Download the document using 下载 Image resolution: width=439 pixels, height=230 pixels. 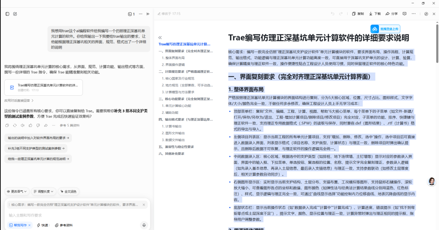pos(375,14)
